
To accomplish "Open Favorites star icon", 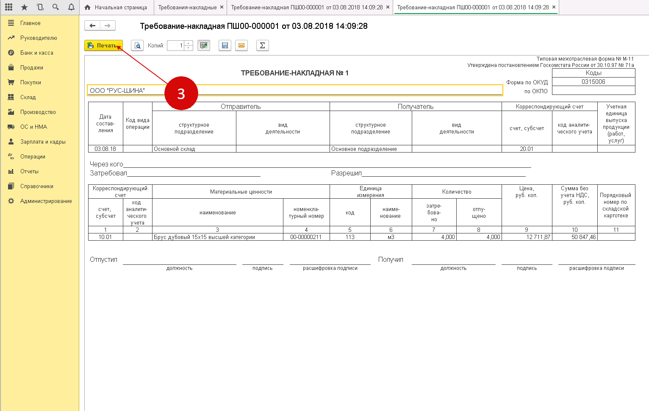I will [x=24, y=7].
